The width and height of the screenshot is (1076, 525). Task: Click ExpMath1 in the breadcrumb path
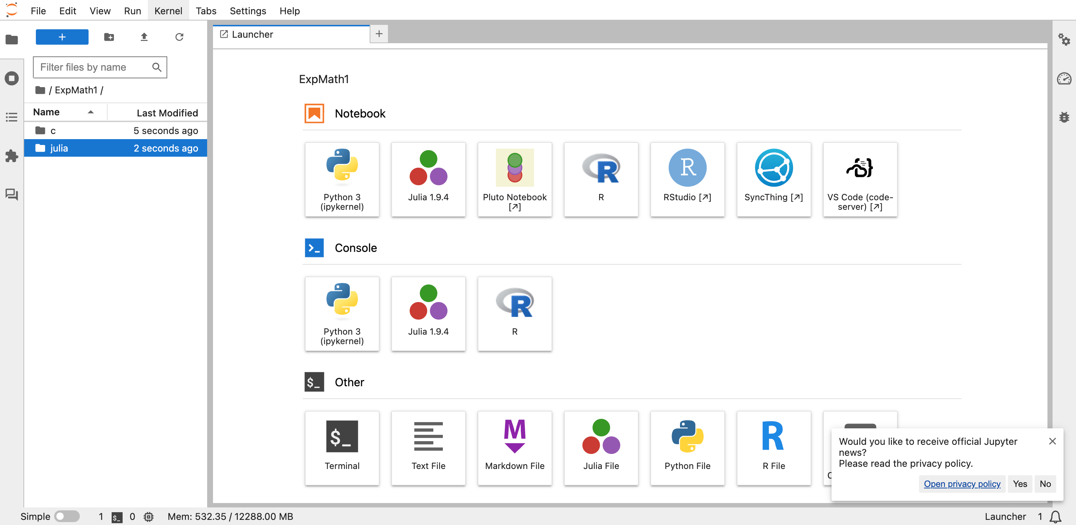coord(76,90)
